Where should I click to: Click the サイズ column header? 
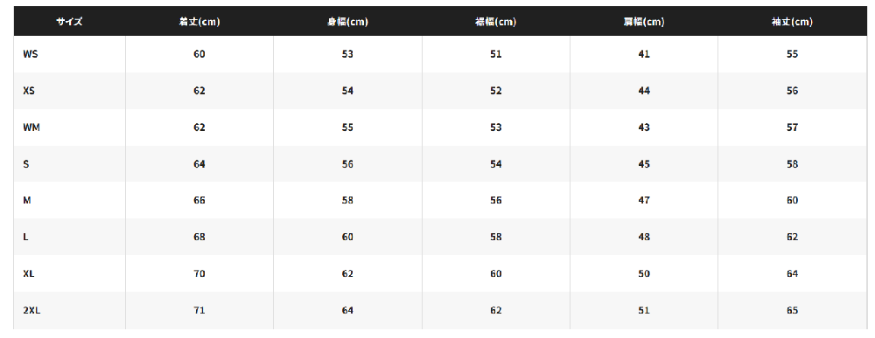point(69,22)
